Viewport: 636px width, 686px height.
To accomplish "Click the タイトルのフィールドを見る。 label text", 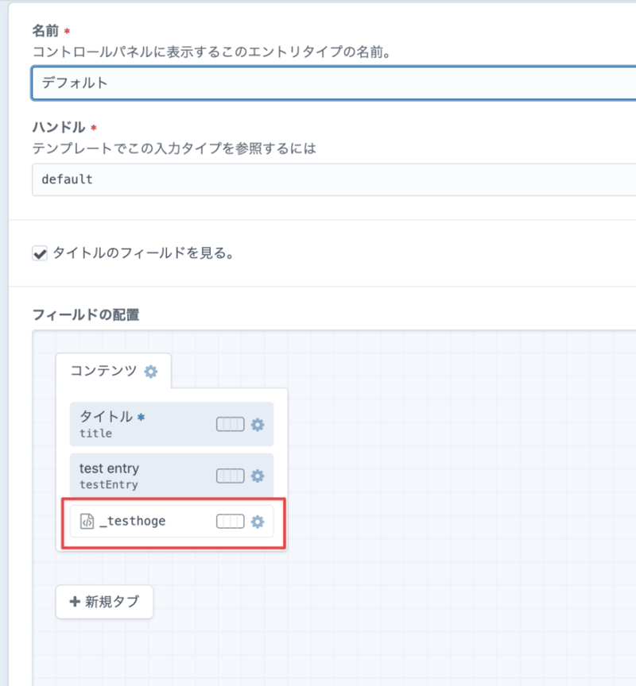I will point(142,254).
